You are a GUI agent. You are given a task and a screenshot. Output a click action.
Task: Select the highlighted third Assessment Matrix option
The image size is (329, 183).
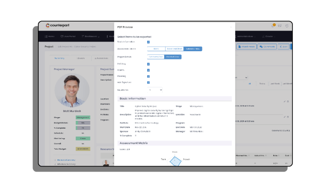(x=193, y=49)
